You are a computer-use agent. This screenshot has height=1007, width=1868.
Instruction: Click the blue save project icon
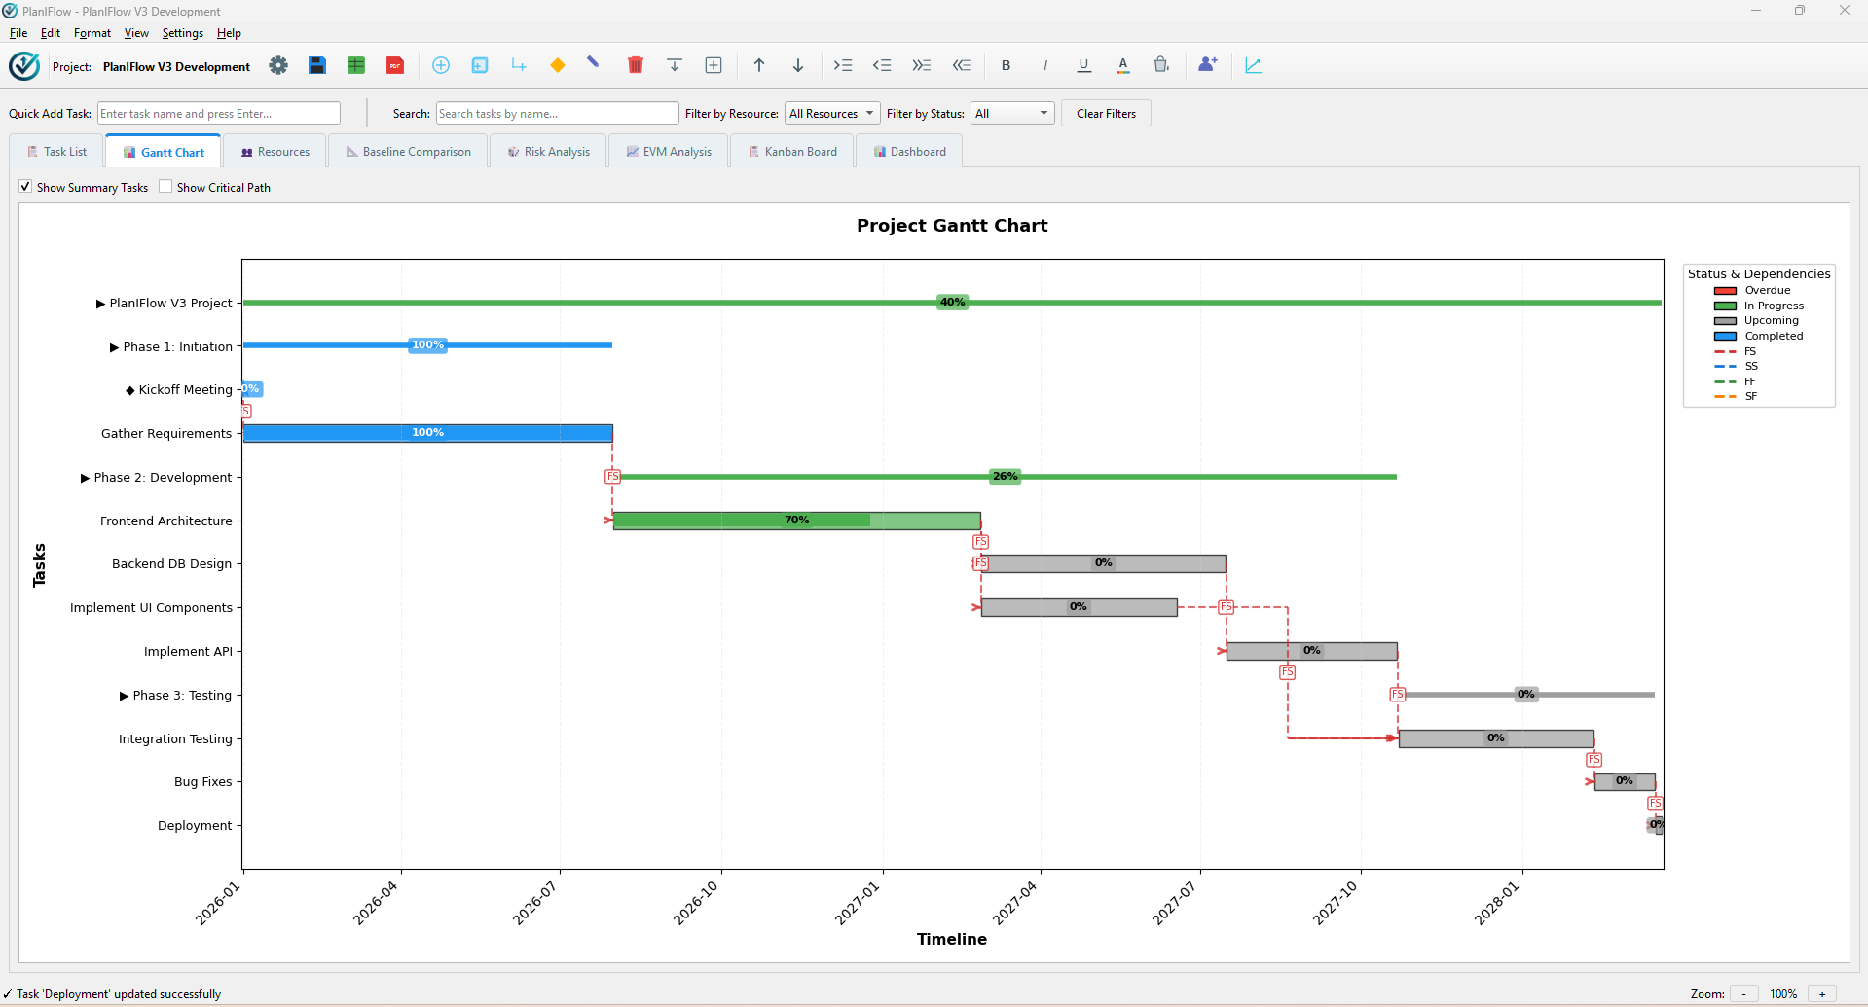tap(317, 65)
